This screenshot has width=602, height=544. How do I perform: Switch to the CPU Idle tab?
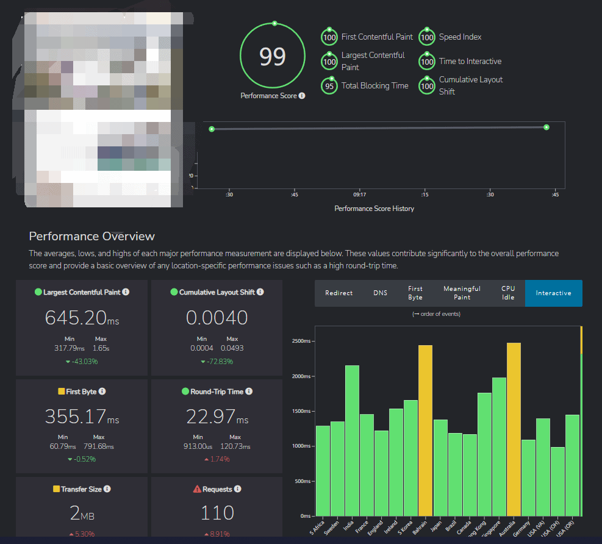(508, 293)
